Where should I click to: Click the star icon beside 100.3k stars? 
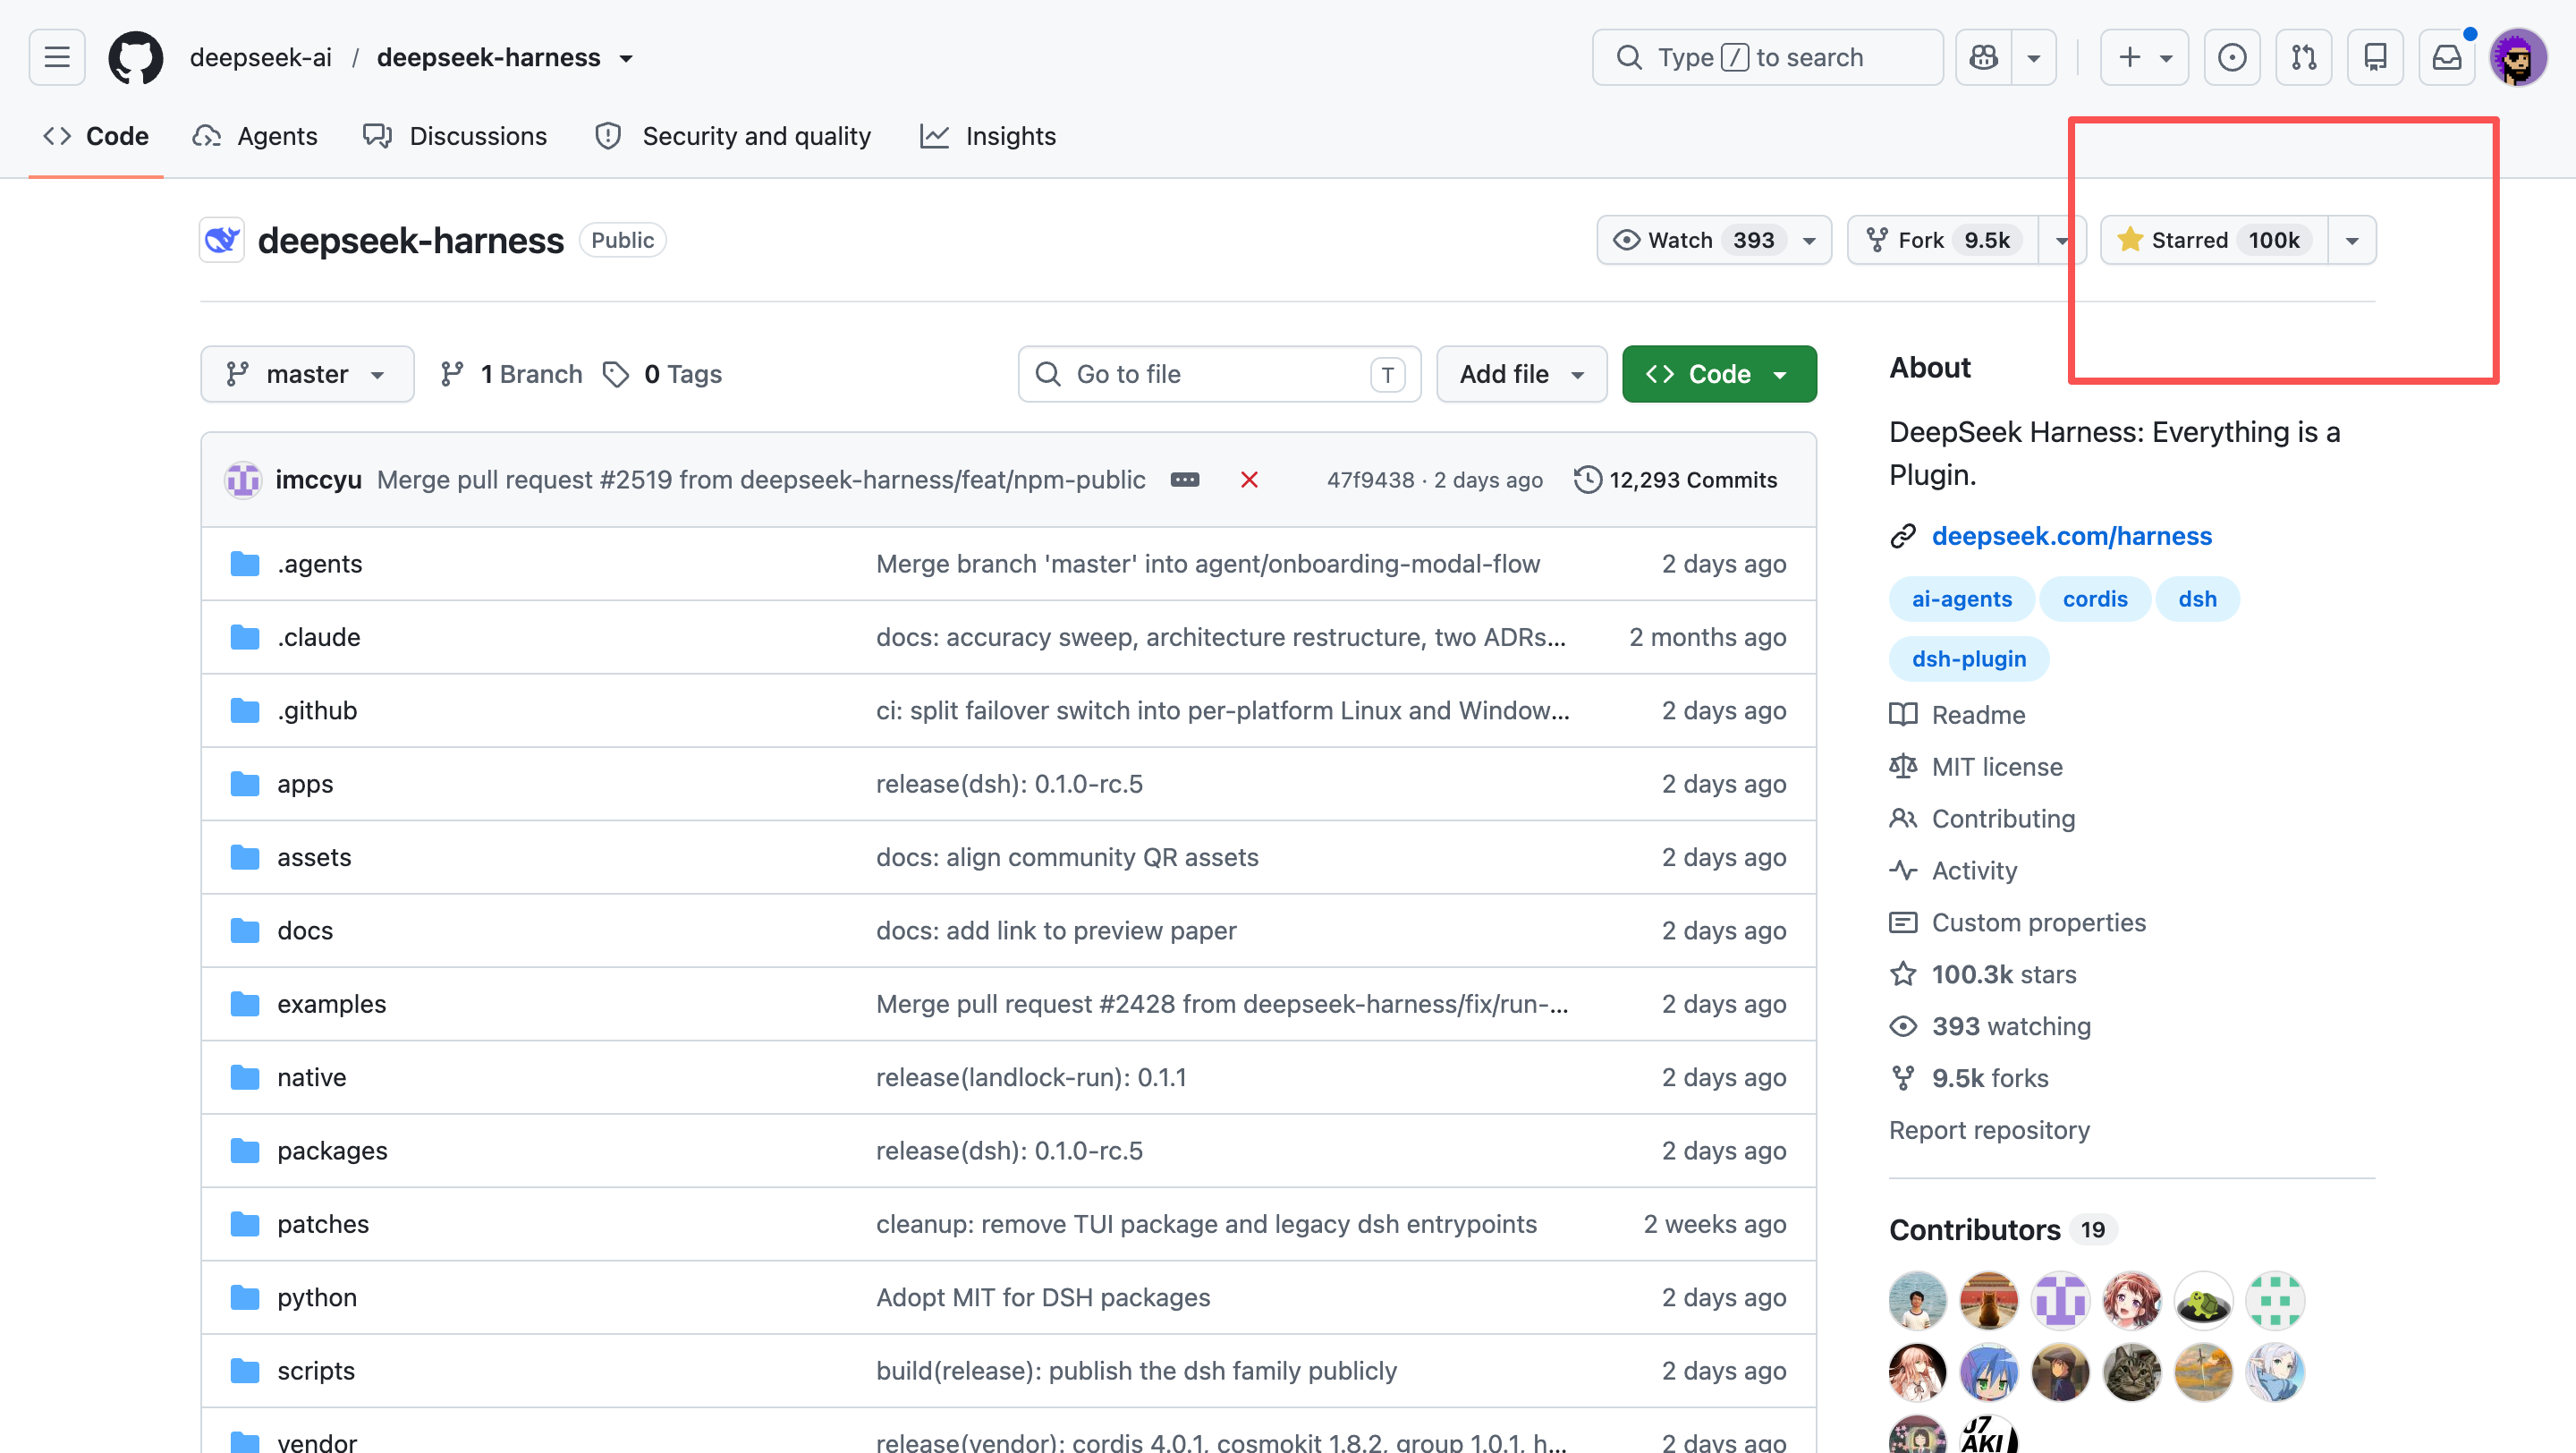click(x=1903, y=975)
